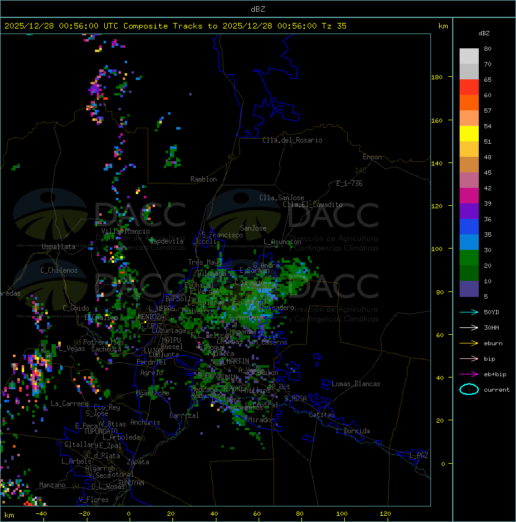Click the dBZ legend heading
Screen dimensions: 516x522
[x=484, y=33]
